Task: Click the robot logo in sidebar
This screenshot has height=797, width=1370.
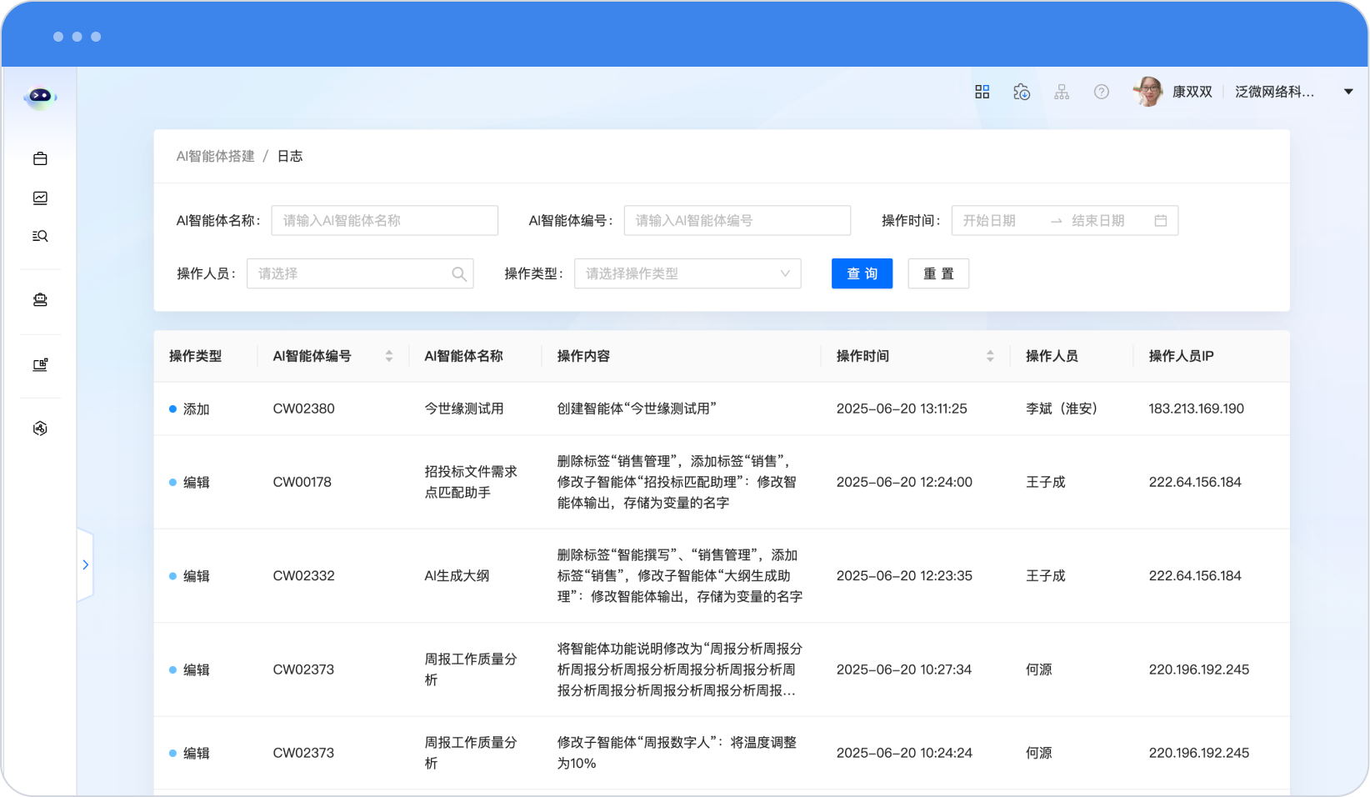Action: tap(40, 97)
